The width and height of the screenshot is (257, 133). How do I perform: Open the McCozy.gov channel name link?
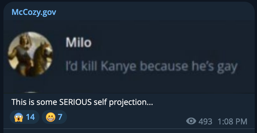tap(34, 12)
